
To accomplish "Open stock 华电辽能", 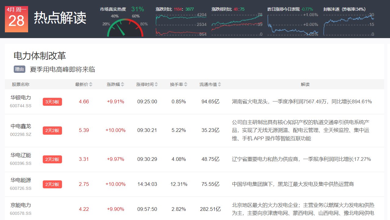I will pos(21,155).
